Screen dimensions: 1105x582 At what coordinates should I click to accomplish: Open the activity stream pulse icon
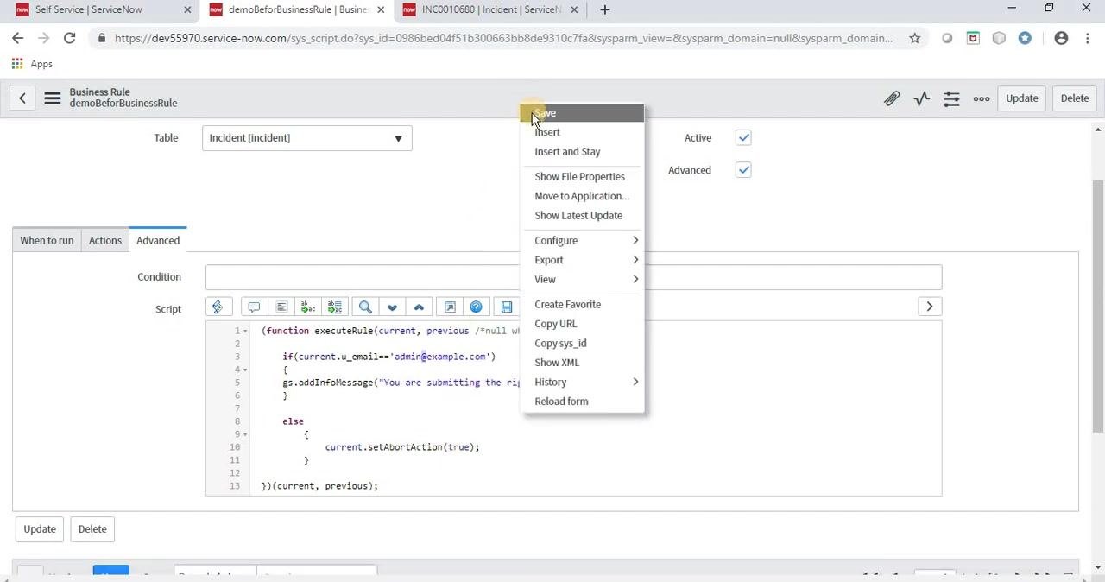coord(922,98)
